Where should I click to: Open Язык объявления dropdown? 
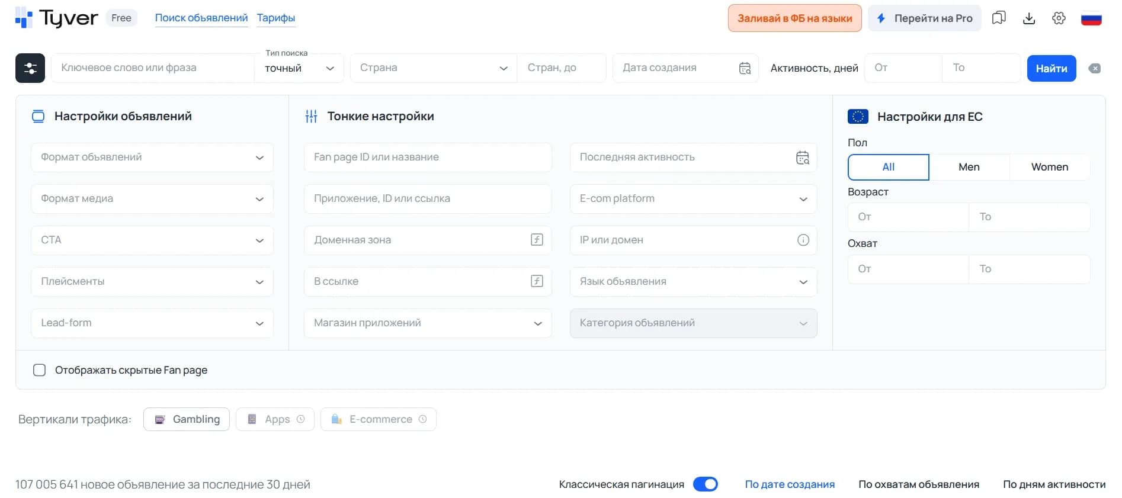[x=694, y=282]
